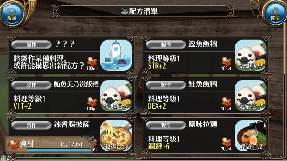Tap the 鰹魚飯糰 rice ball image
Screen dimensions: 287x161
pos(251,55)
